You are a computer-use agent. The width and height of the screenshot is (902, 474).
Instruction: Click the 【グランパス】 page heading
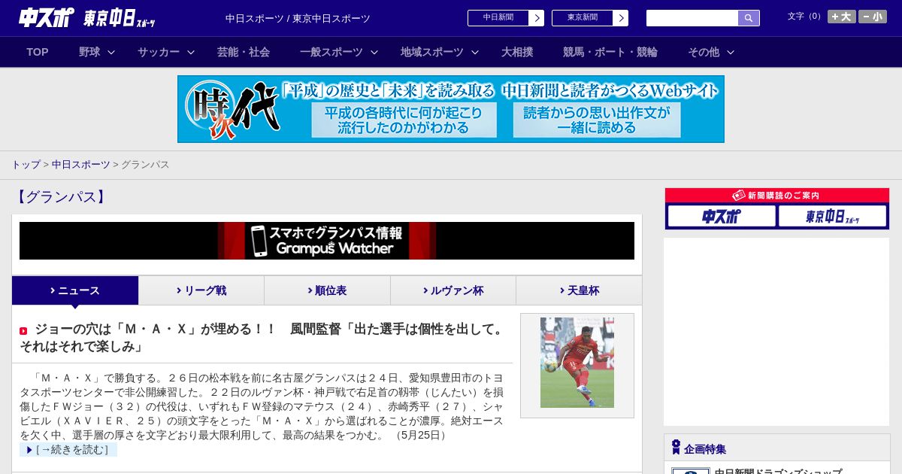tap(60, 197)
